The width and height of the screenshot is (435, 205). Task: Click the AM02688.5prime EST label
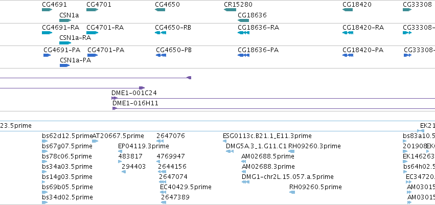[x=268, y=156]
